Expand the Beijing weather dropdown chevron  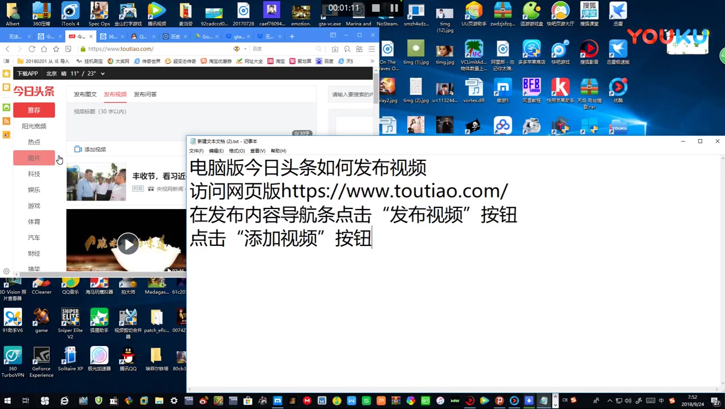click(103, 74)
